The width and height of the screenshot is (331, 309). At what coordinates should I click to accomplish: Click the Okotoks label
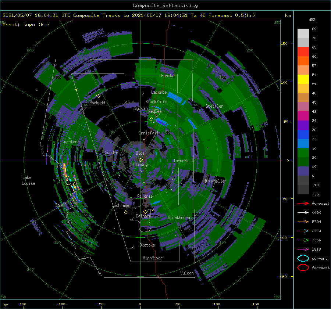pyautogui.click(x=147, y=245)
